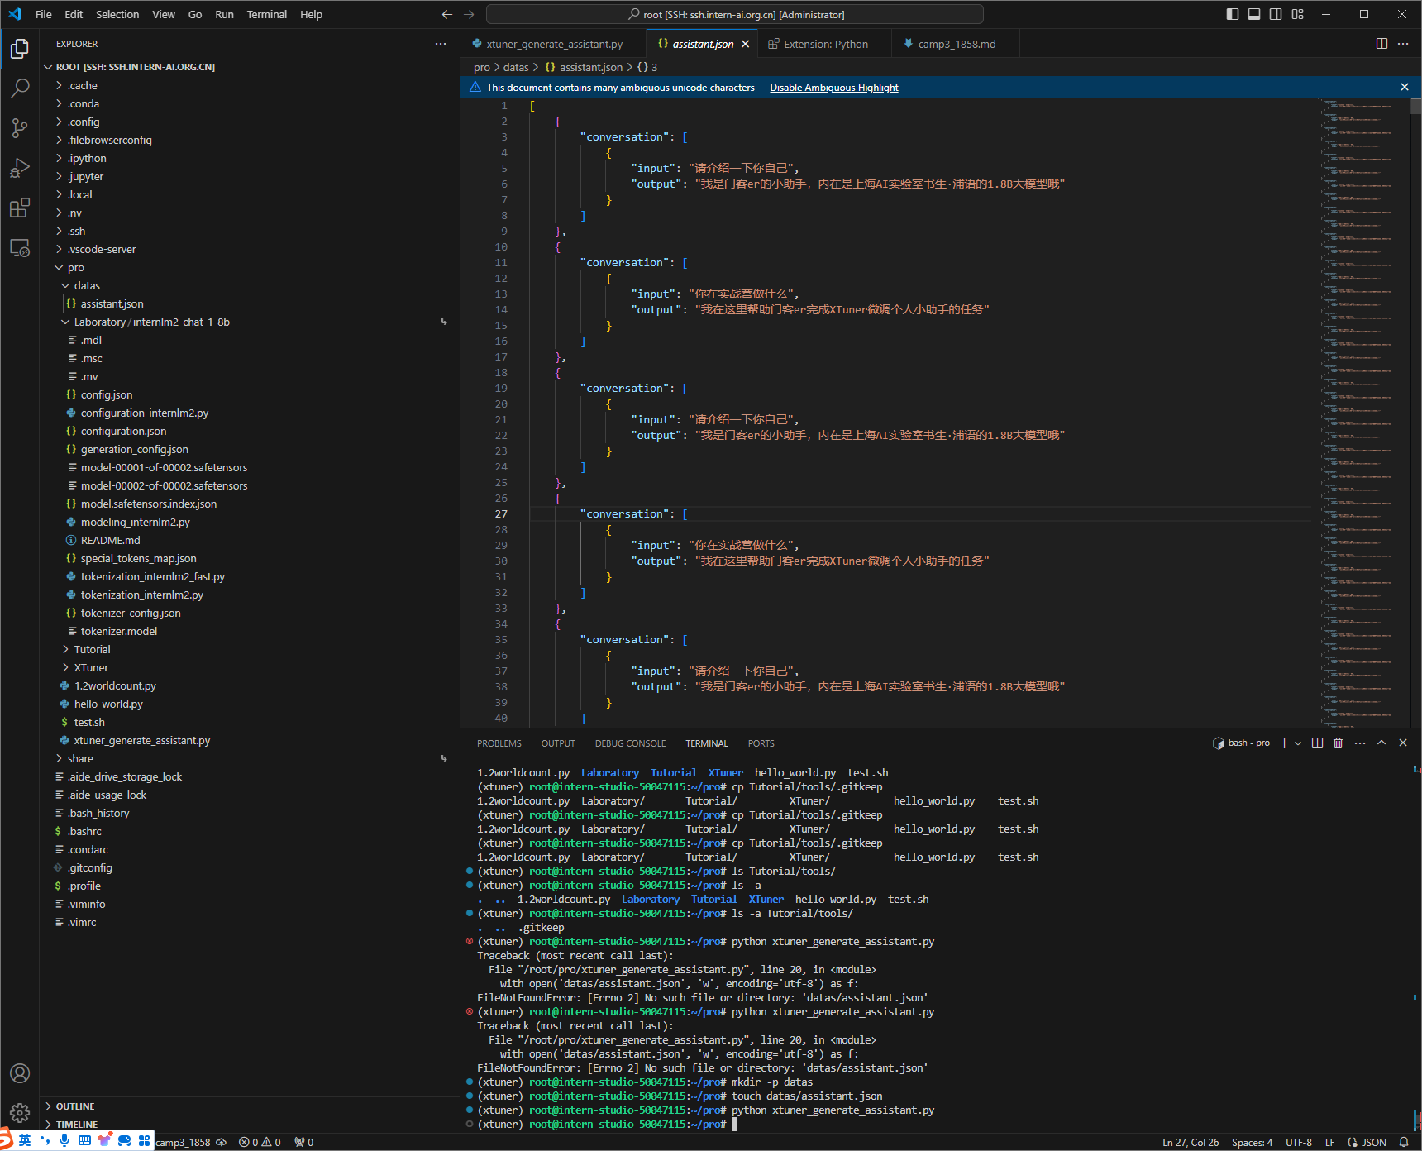1422x1151 pixels.
Task: Open the Source Control view
Action: tap(20, 128)
